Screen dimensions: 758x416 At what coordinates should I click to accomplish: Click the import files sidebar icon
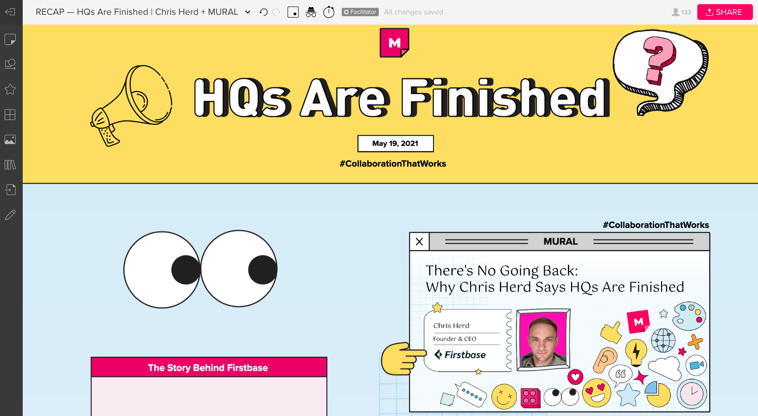10,189
